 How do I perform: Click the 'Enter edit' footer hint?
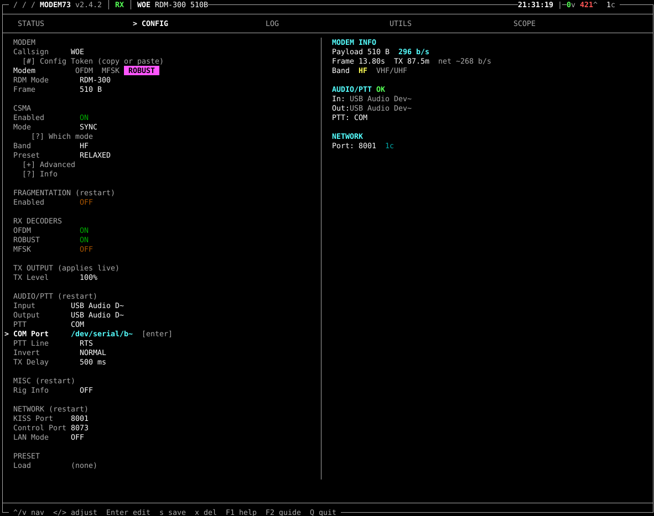click(x=128, y=512)
